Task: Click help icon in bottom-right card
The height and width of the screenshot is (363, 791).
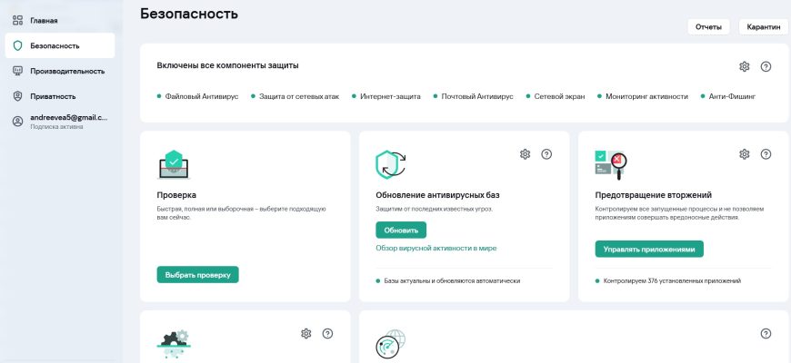Action: pos(766,334)
